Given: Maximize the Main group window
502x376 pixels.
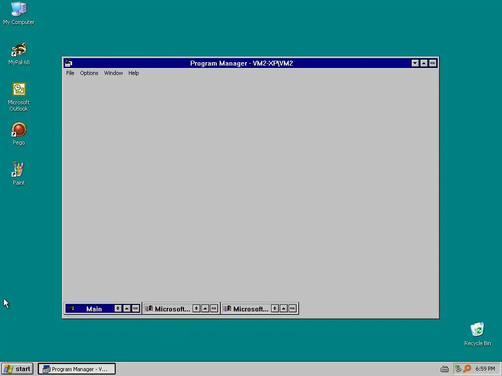Looking at the screenshot, I should 127,308.
